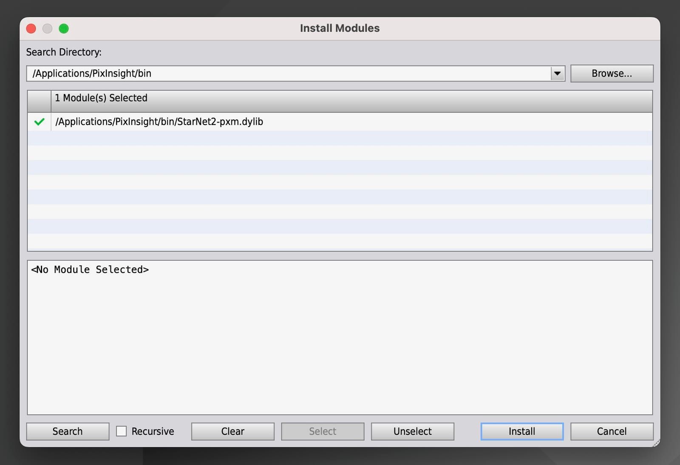
Task: Close the window with the red button
Action: (31, 28)
